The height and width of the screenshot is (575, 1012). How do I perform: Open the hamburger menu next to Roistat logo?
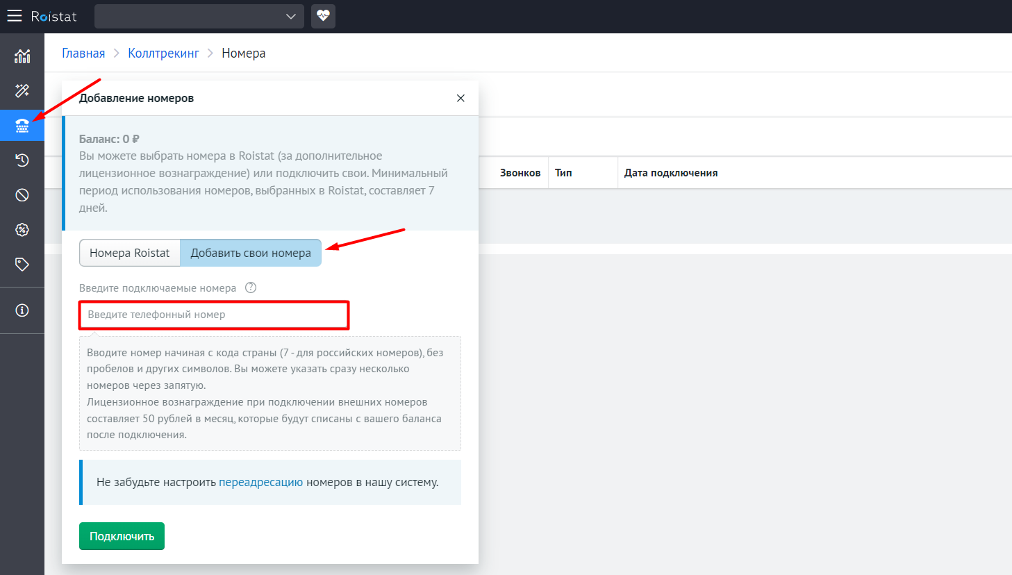coord(15,16)
